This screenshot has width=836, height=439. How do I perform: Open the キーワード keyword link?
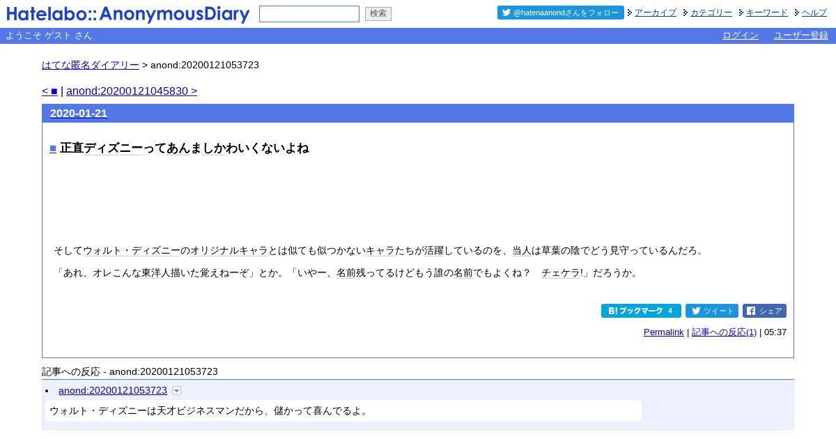[767, 13]
